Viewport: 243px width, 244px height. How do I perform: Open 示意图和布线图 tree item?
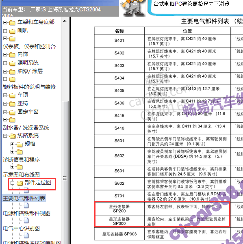(x=21, y=175)
